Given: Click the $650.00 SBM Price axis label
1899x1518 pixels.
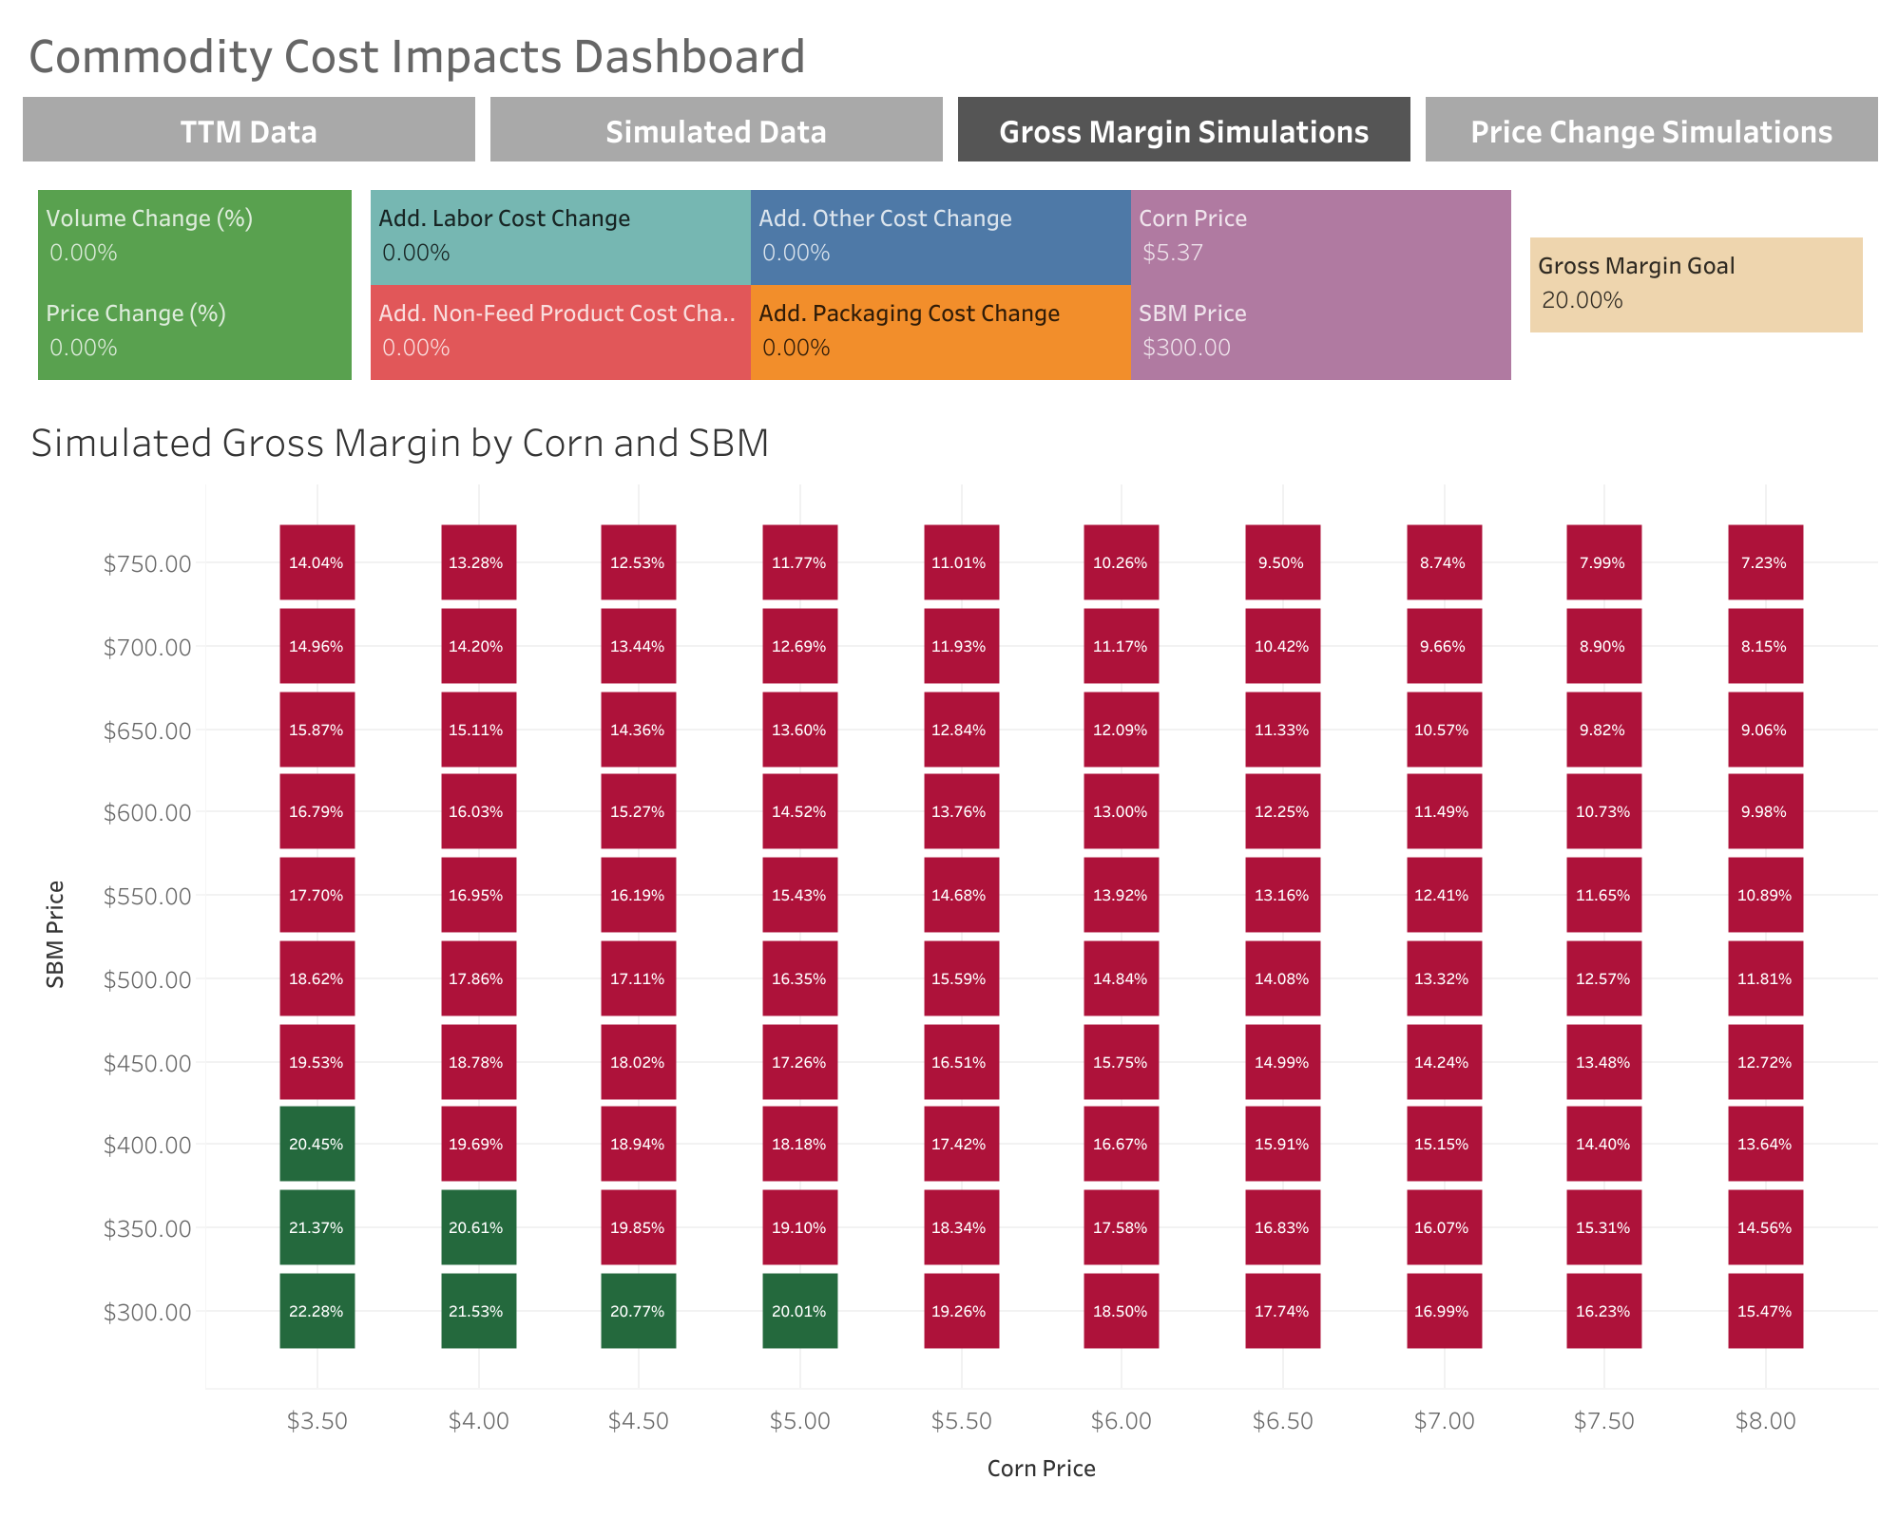Looking at the screenshot, I should point(147,731).
